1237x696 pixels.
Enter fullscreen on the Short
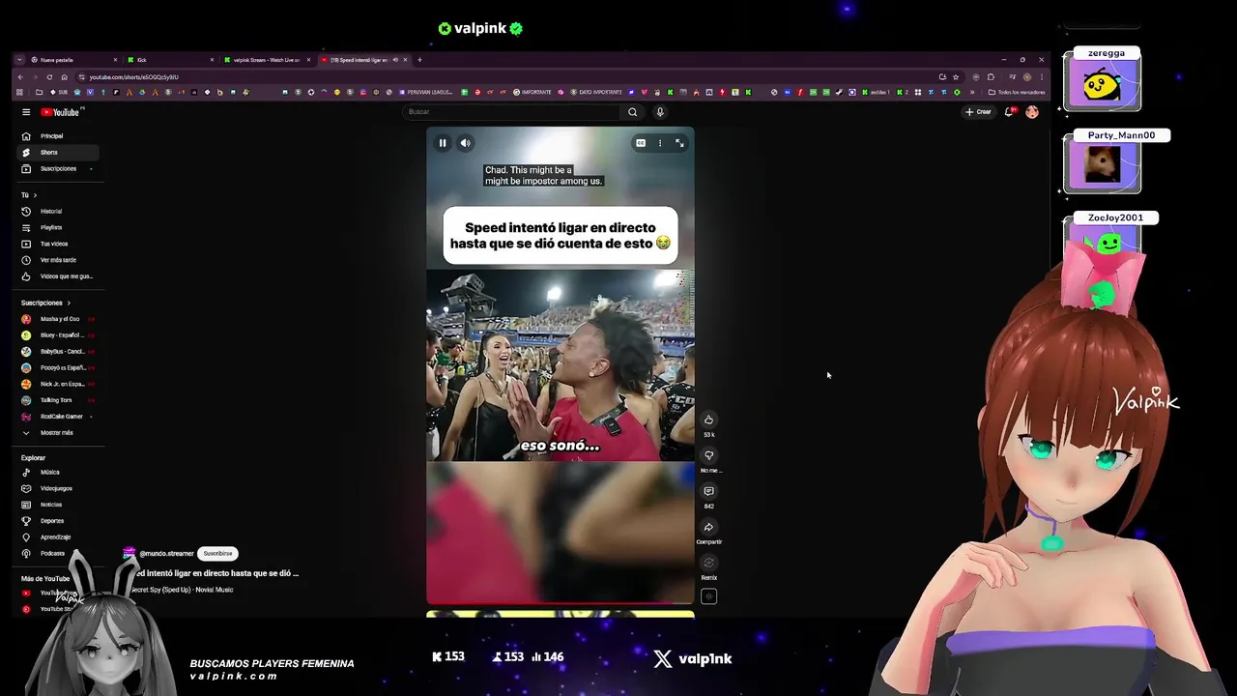coord(679,143)
